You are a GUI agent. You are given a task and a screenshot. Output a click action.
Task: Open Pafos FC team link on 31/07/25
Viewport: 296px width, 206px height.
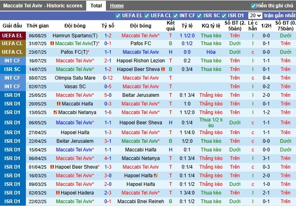[x=141, y=43]
